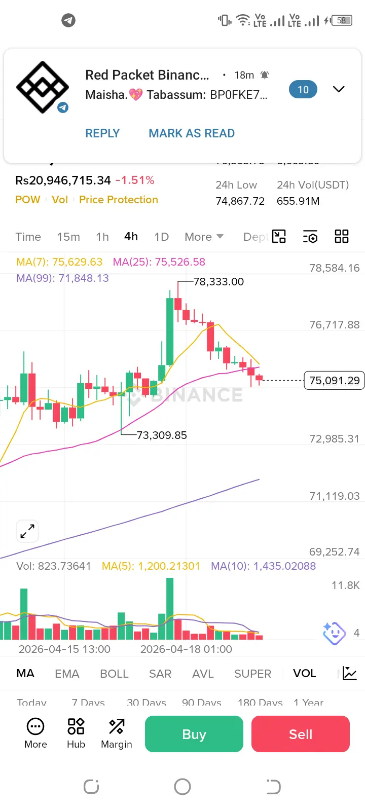This screenshot has width=365, height=811.
Task: Tap the 24h Vol value 655.91M
Action: point(298,201)
